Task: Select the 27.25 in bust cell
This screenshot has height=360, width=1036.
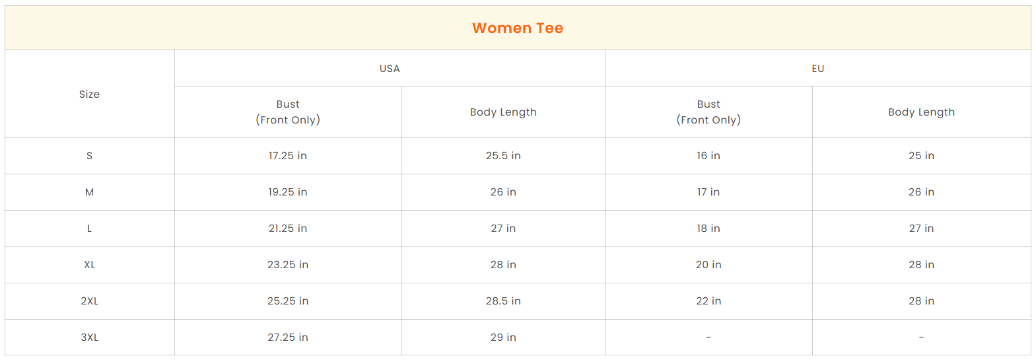Action: point(288,337)
